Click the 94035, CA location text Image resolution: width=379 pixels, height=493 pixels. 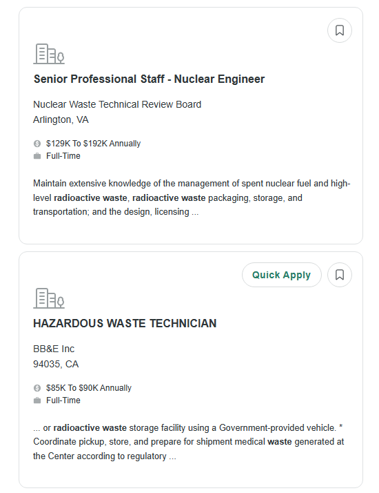click(56, 364)
